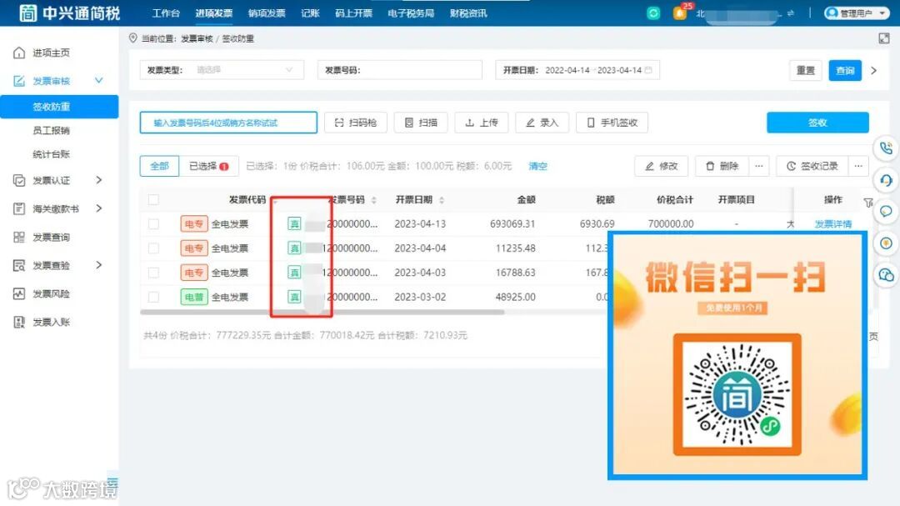Click the 发票风险 chart icon in sidebar

(19, 293)
